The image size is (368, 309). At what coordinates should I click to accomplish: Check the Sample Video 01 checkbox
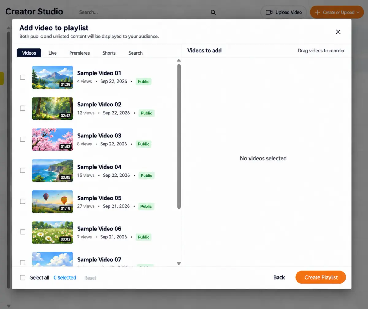[x=22, y=77]
